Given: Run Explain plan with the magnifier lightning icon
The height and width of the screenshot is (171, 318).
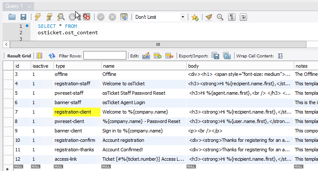Looking at the screenshot, I should (61, 17).
